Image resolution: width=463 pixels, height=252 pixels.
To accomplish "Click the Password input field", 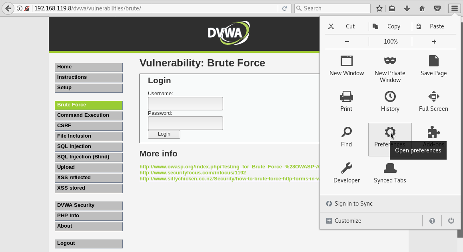I will point(186,123).
